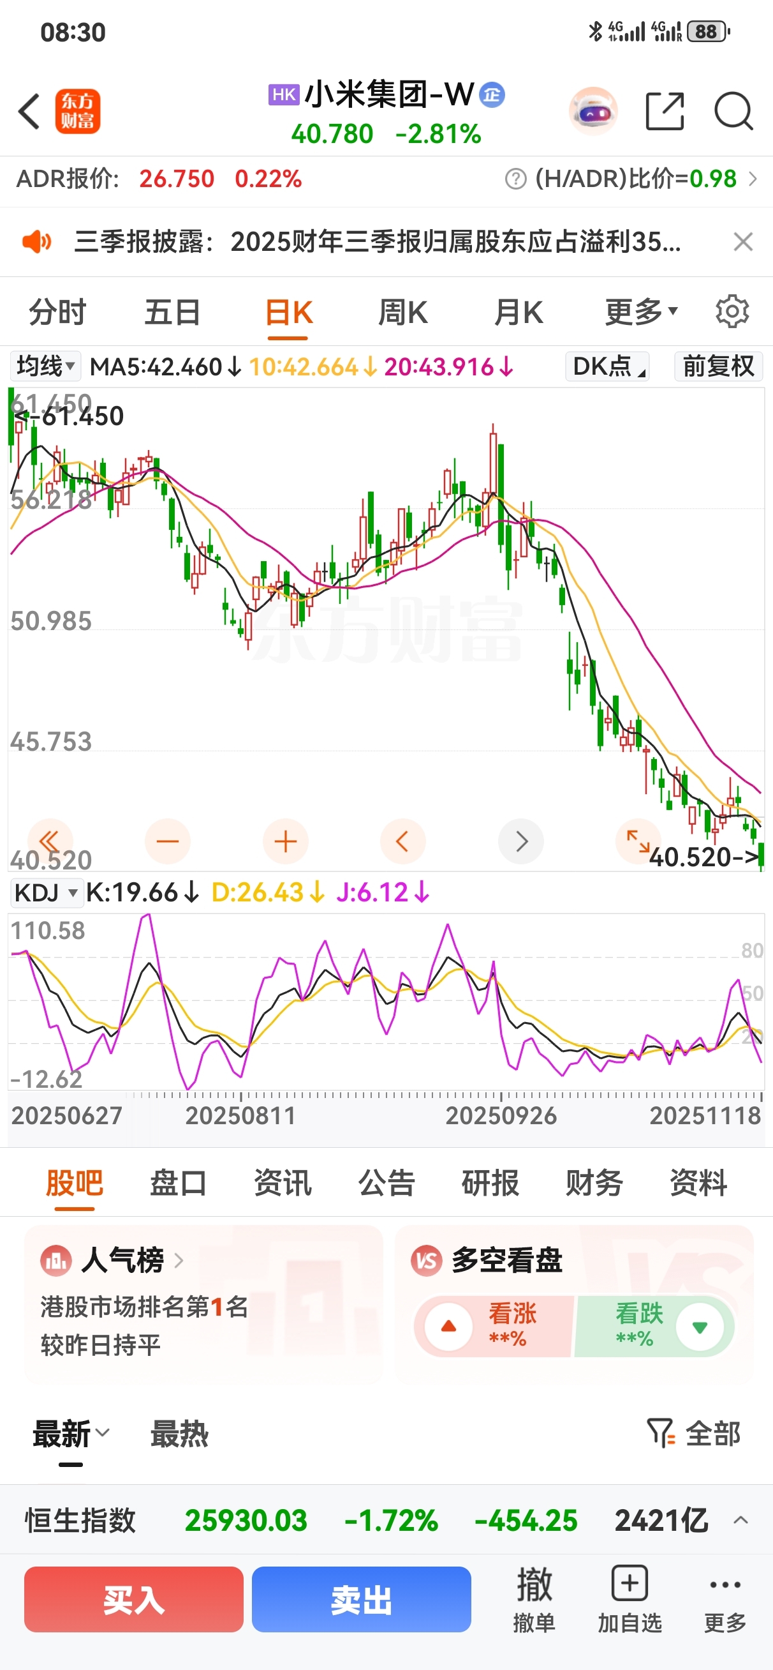This screenshot has height=1670, width=773.
Task: Vote 看跌 bearish button
Action: pos(654,1327)
